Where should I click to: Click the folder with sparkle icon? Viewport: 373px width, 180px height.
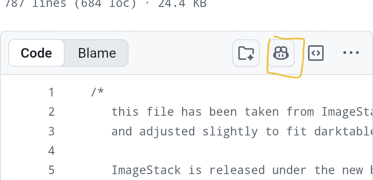(x=246, y=53)
